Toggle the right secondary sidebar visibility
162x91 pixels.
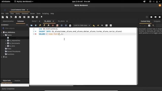point(160,17)
